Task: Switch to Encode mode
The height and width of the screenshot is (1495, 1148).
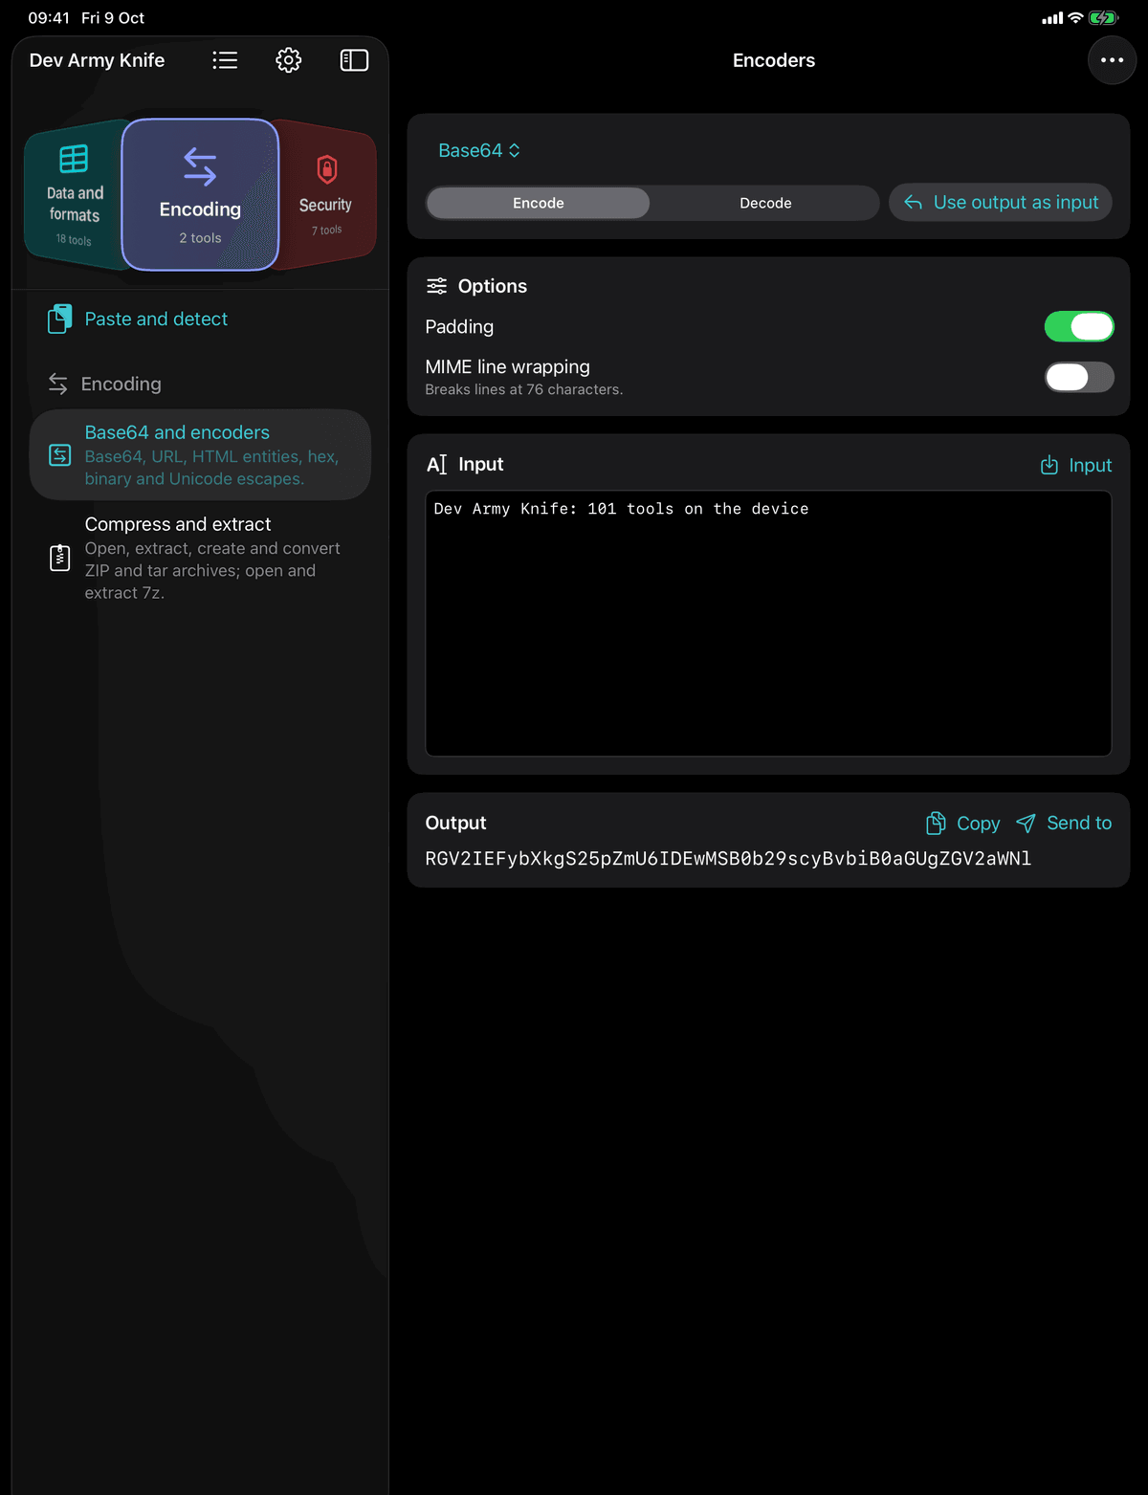Action: coord(539,203)
